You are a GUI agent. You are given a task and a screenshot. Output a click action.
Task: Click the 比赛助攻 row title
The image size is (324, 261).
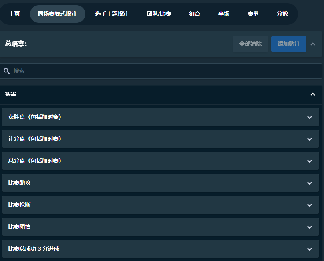[19, 183]
